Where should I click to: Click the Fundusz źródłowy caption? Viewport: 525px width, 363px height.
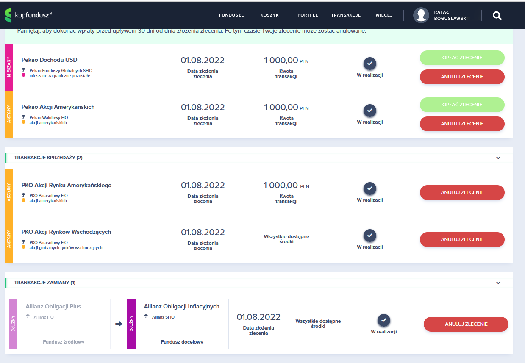point(64,342)
